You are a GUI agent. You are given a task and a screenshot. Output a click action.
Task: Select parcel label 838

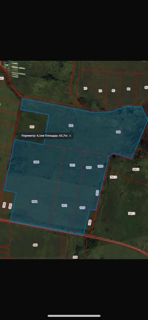click(75, 257)
